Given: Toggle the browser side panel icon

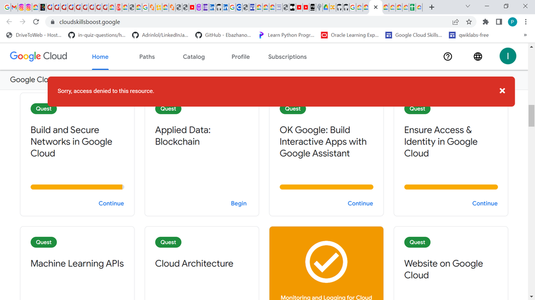Looking at the screenshot, I should point(499,22).
